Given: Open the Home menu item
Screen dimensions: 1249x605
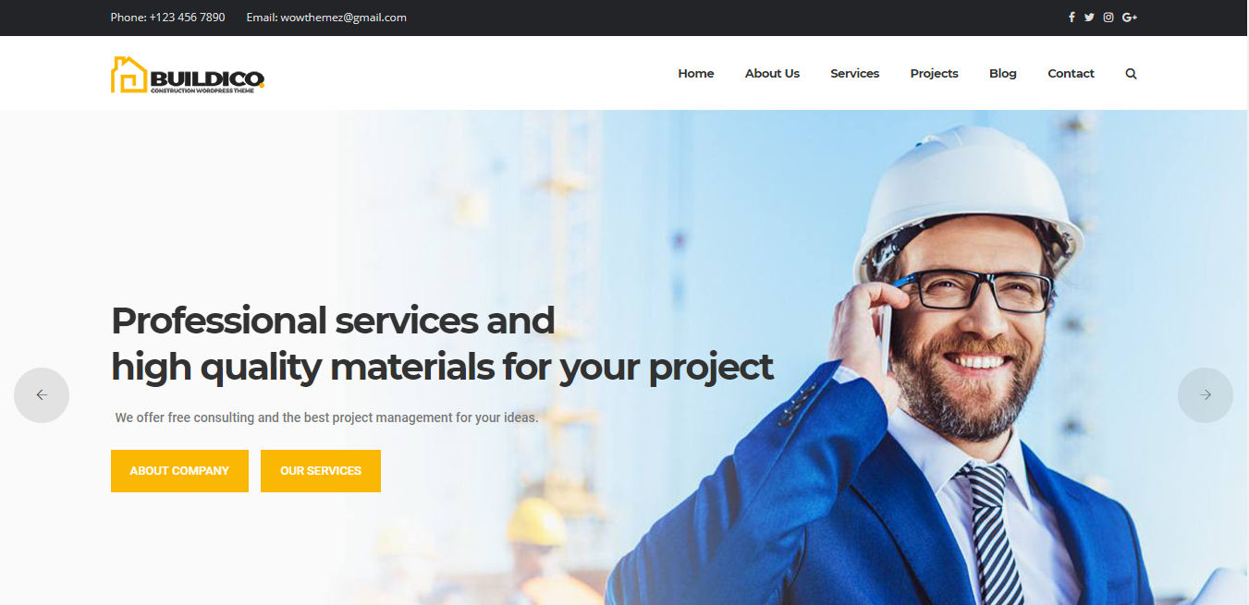Looking at the screenshot, I should pyautogui.click(x=696, y=74).
